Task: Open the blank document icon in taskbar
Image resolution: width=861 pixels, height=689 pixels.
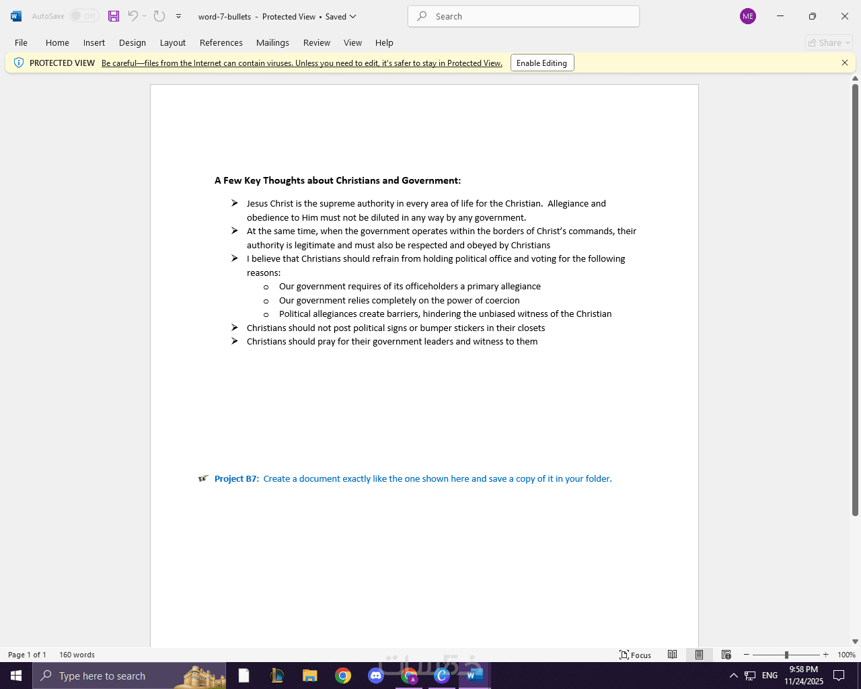Action: click(x=244, y=676)
